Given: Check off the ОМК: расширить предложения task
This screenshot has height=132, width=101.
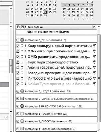Looking at the screenshot, I should tap(22, 57).
